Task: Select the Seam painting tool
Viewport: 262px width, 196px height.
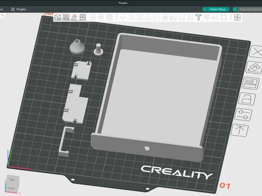Action: [182, 17]
